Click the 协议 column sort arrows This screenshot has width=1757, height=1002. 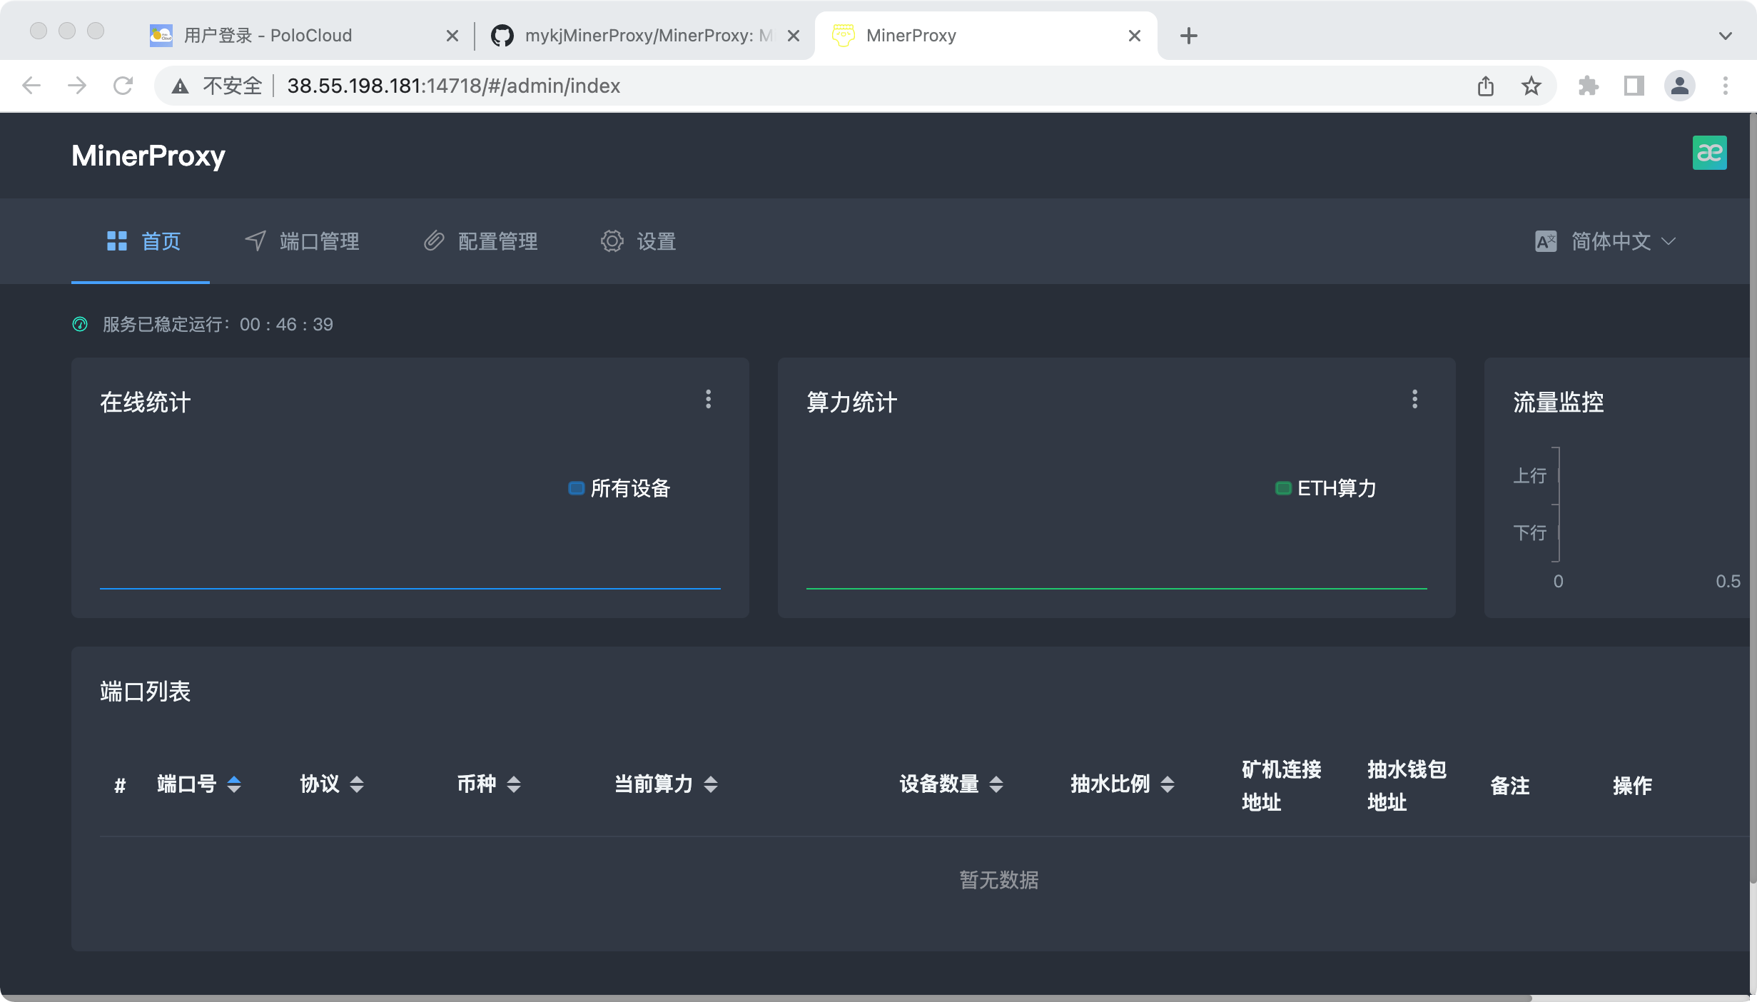coord(357,784)
